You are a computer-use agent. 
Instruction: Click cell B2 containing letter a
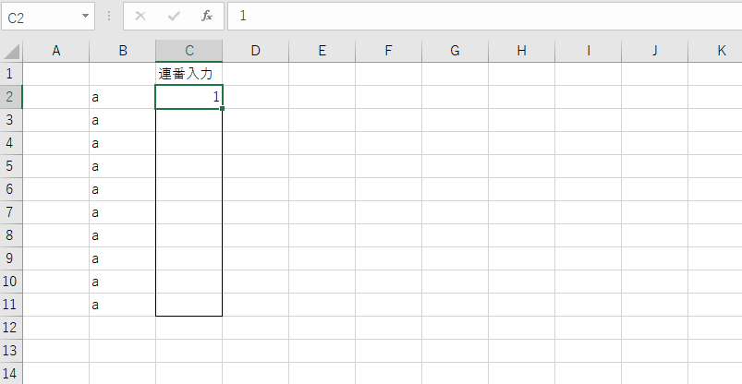coord(123,97)
